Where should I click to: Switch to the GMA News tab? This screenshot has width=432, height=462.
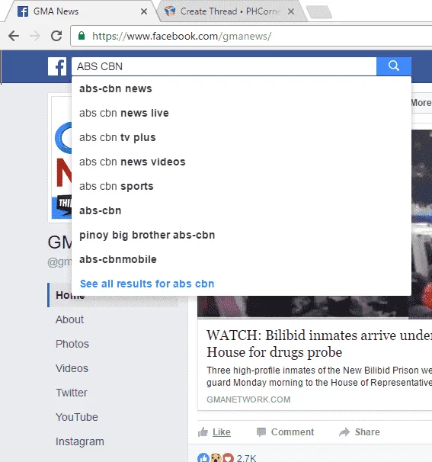coord(79,11)
